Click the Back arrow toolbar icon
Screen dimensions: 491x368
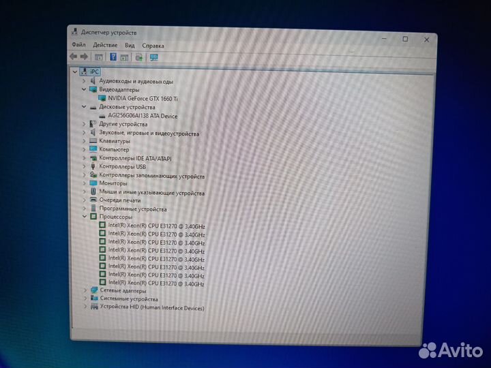click(x=74, y=57)
